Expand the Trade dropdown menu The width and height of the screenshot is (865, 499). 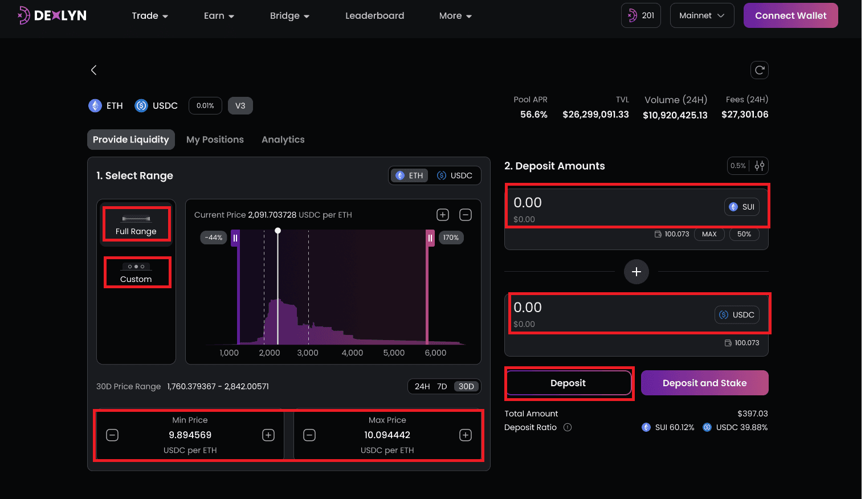150,16
